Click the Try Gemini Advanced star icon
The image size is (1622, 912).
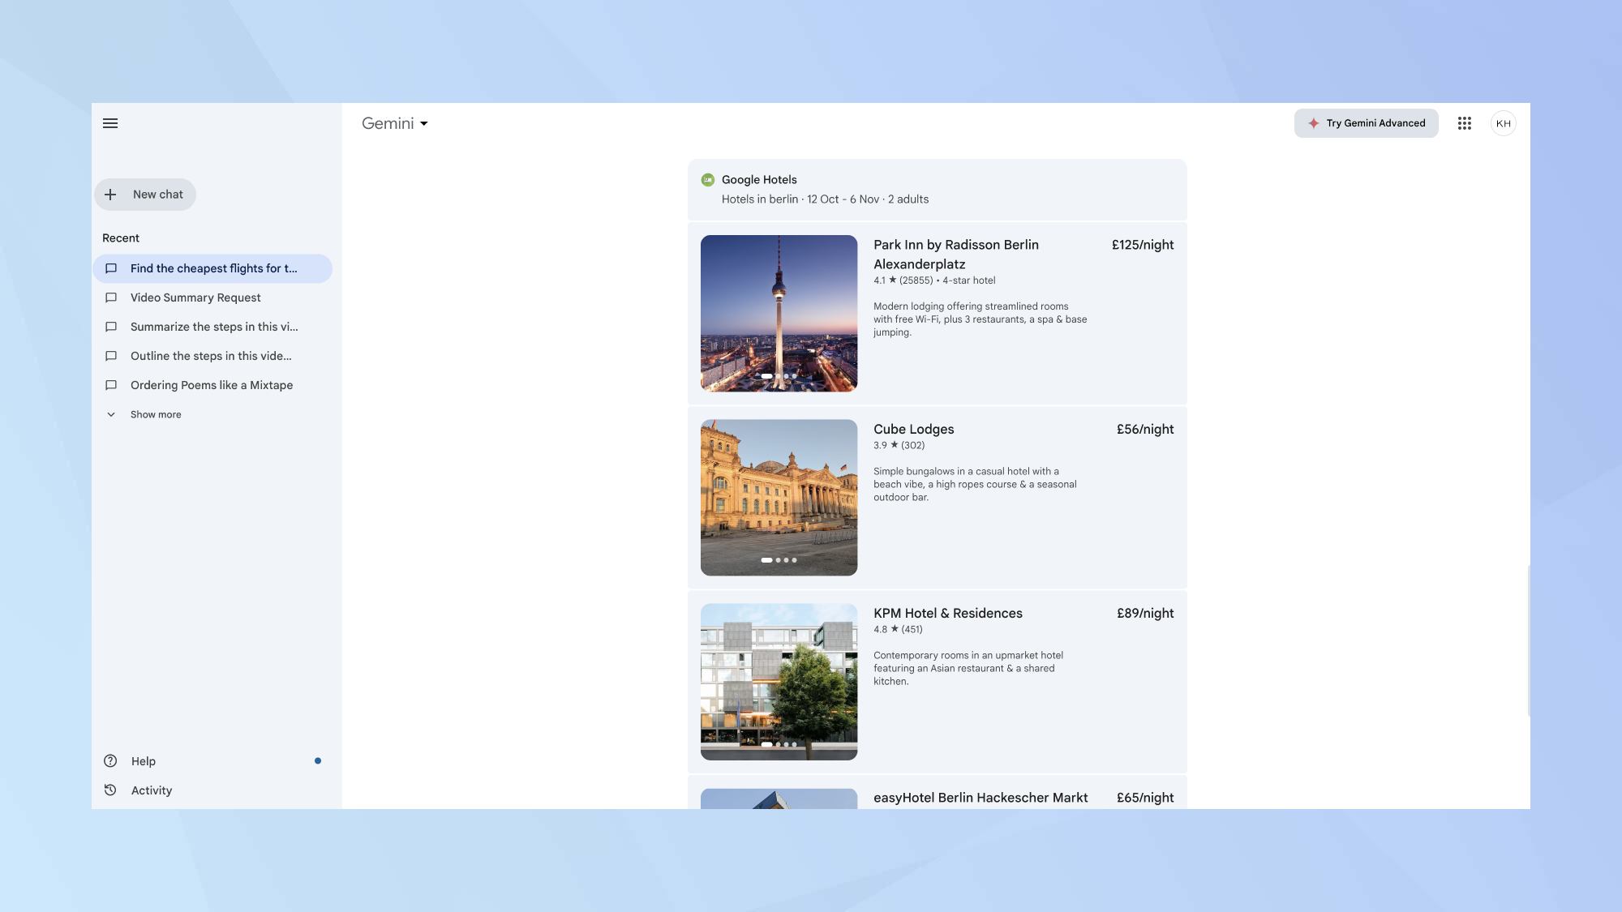point(1314,123)
